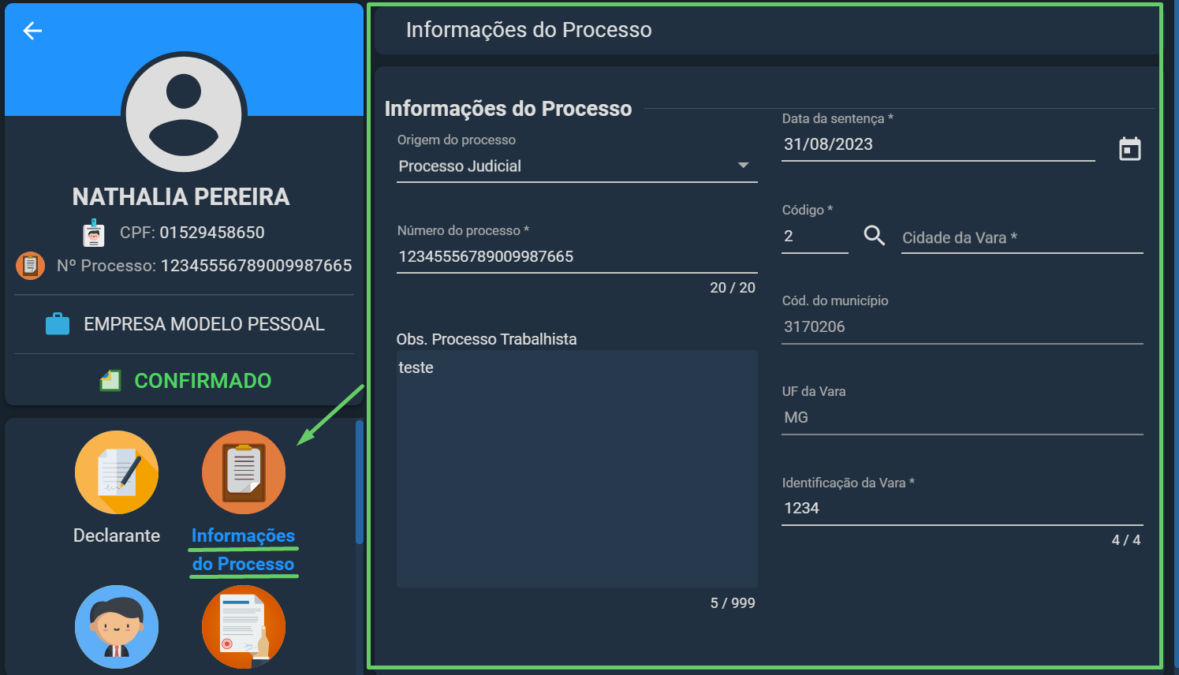Click the Obs. Processo Trabalhista text area

click(x=577, y=469)
